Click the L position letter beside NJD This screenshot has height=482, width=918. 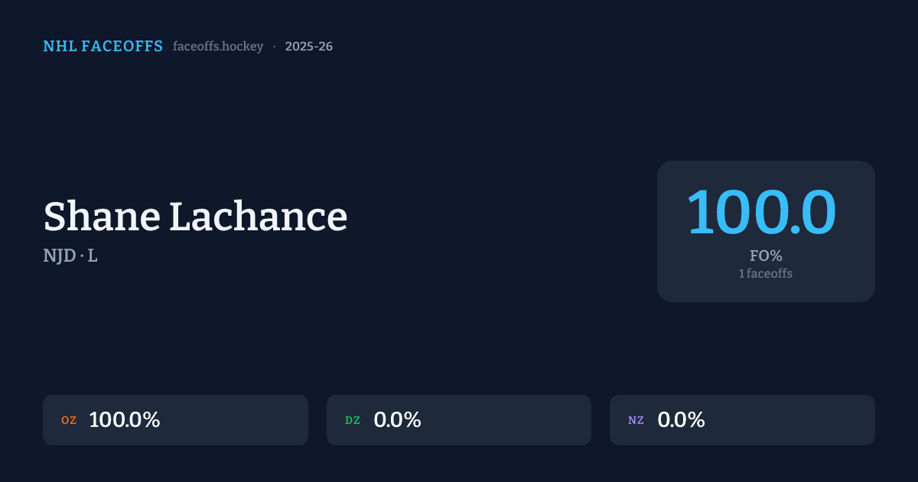tap(93, 256)
